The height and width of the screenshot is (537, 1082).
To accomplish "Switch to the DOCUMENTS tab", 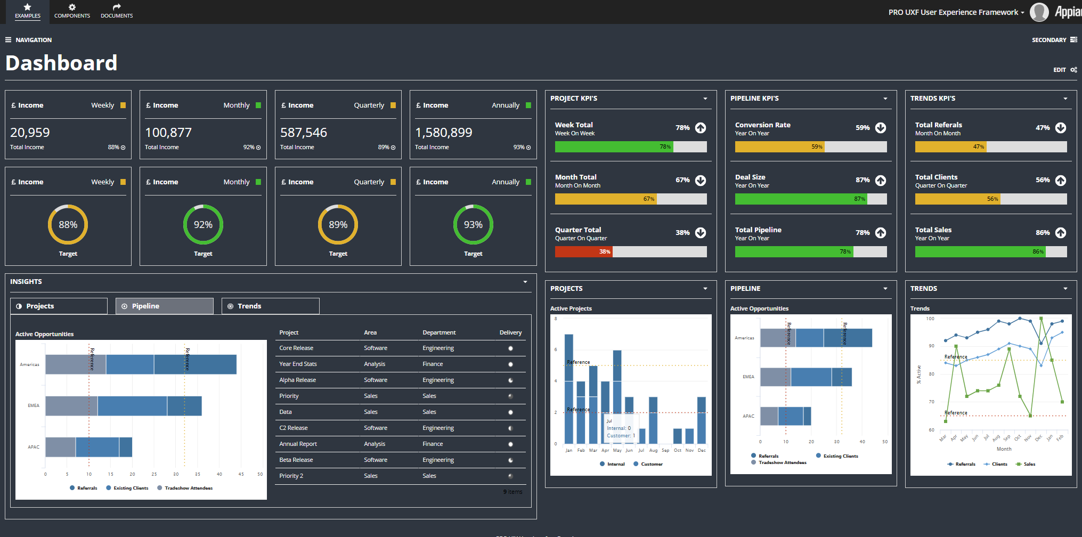I will click(x=116, y=15).
